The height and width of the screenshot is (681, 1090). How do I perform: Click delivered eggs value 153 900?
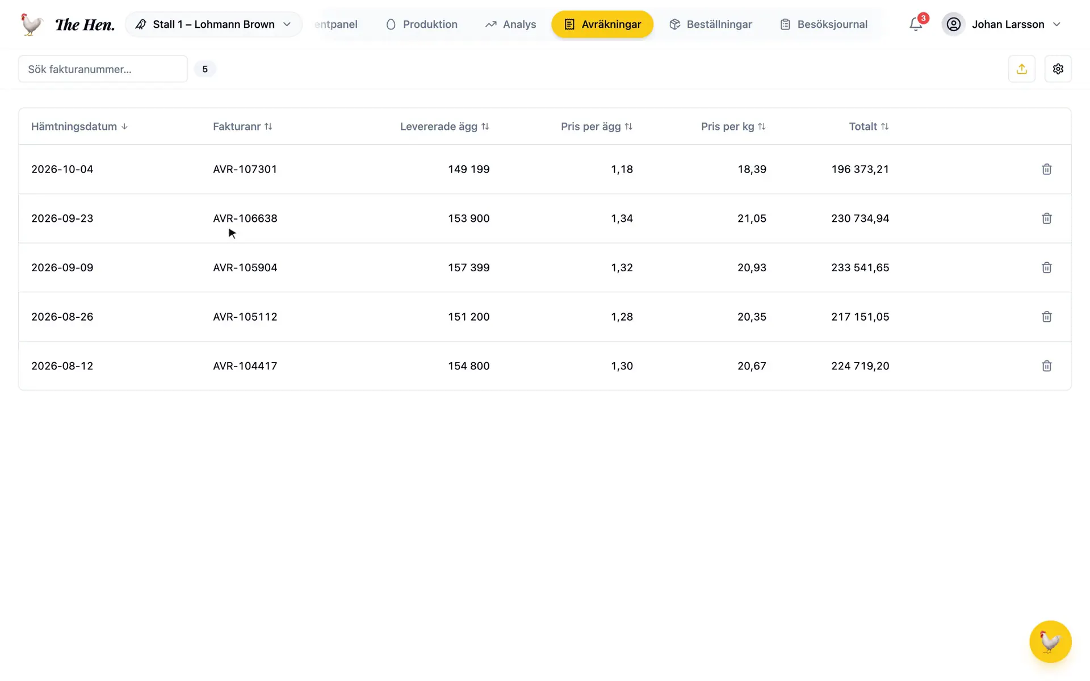pos(468,218)
